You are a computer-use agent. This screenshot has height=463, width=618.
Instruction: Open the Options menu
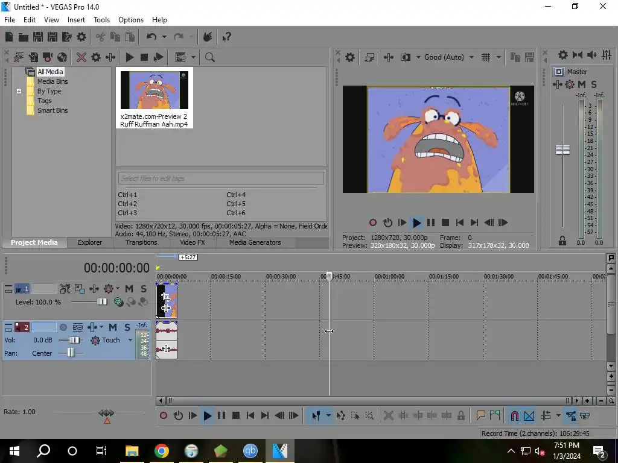click(x=131, y=20)
